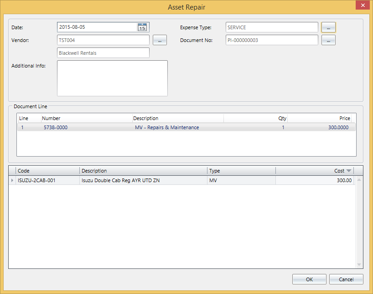Click the Price column header in Document Line
This screenshot has width=373, height=294.
[319, 118]
